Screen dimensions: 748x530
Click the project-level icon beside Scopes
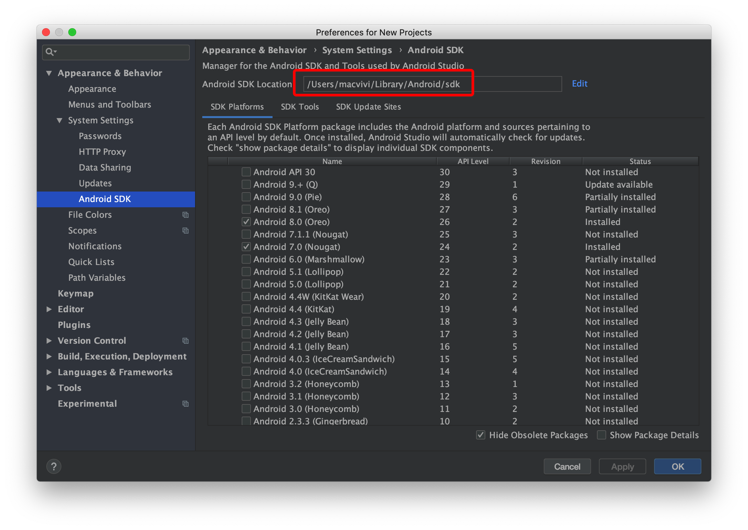tap(186, 231)
